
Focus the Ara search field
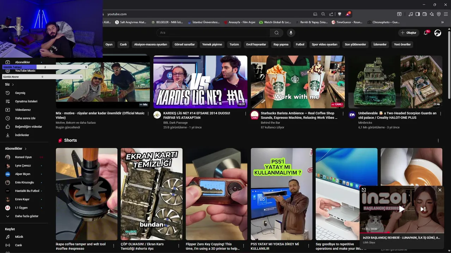(213, 33)
